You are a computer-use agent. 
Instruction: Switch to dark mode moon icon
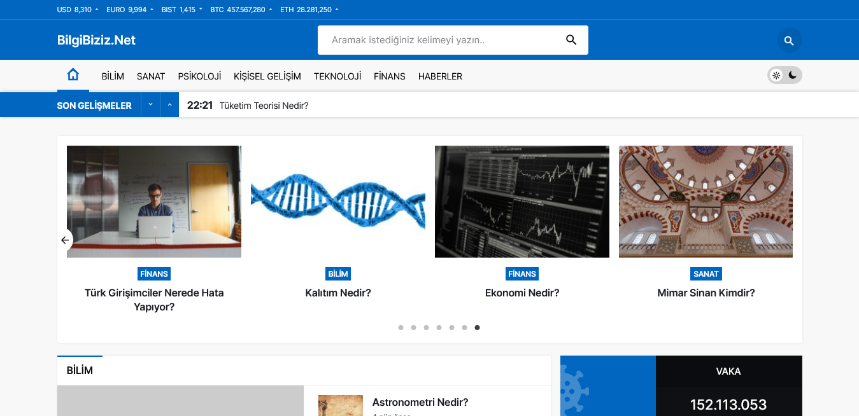click(x=793, y=75)
